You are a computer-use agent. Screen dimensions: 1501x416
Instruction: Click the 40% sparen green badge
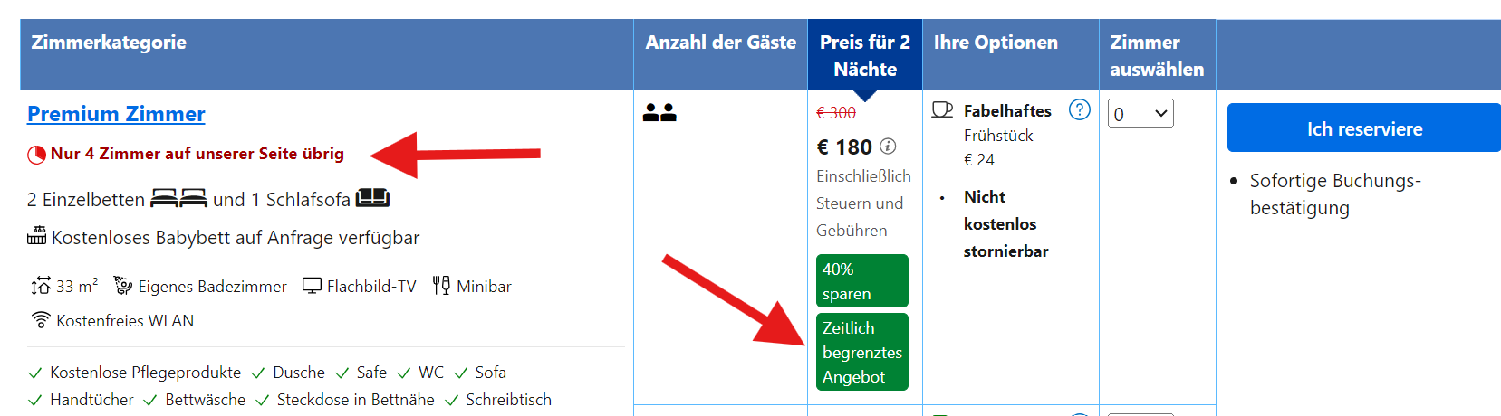[861, 281]
